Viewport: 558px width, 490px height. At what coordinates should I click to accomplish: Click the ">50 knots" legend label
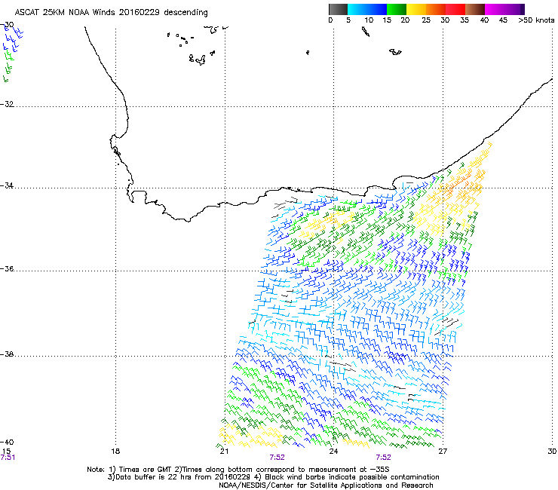coord(536,20)
